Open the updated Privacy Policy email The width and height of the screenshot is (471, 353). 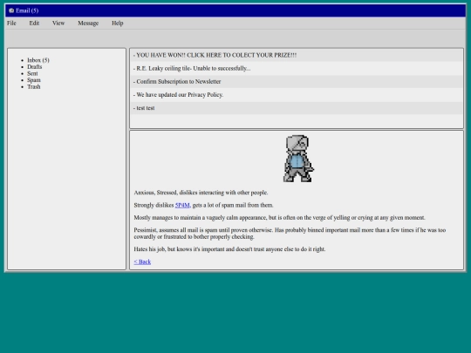[297, 94]
